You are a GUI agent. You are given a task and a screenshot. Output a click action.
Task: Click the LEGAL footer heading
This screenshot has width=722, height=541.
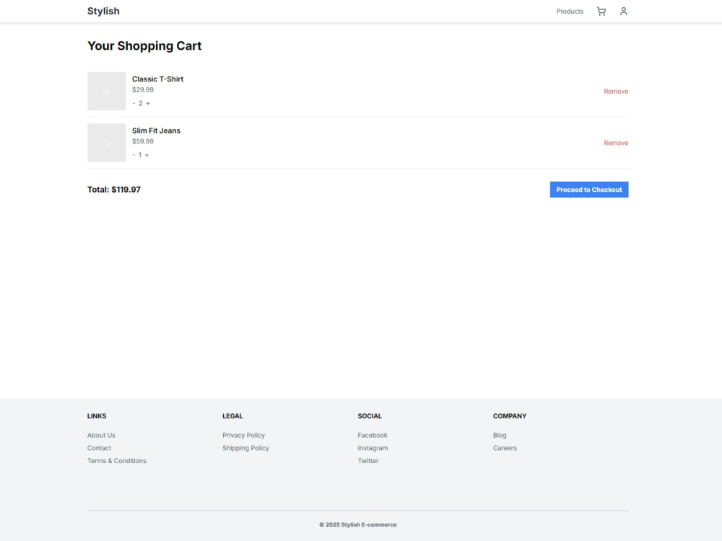232,416
